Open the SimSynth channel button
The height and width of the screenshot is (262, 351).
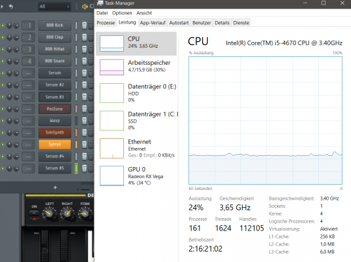(x=54, y=132)
